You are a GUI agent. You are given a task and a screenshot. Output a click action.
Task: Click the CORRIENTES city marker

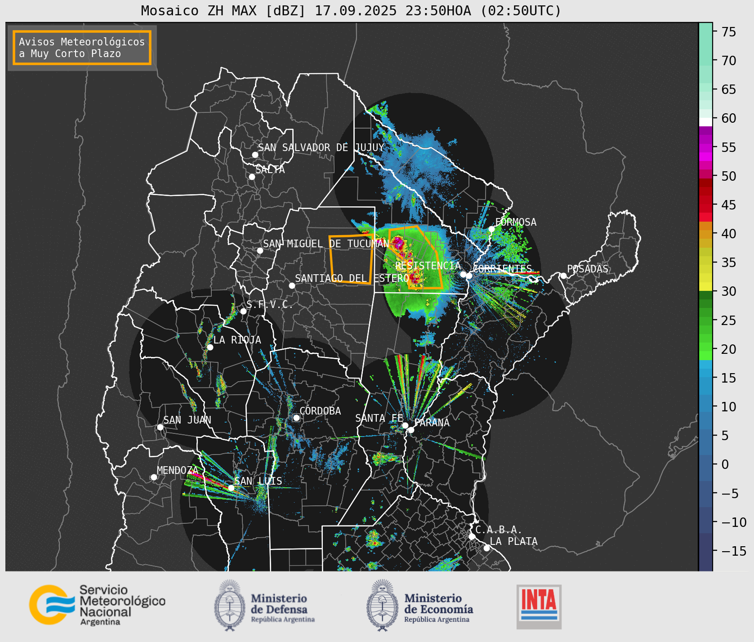point(469,276)
